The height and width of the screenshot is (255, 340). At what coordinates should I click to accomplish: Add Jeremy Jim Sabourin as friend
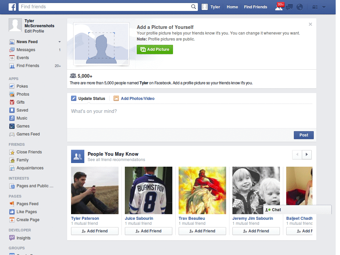click(256, 231)
